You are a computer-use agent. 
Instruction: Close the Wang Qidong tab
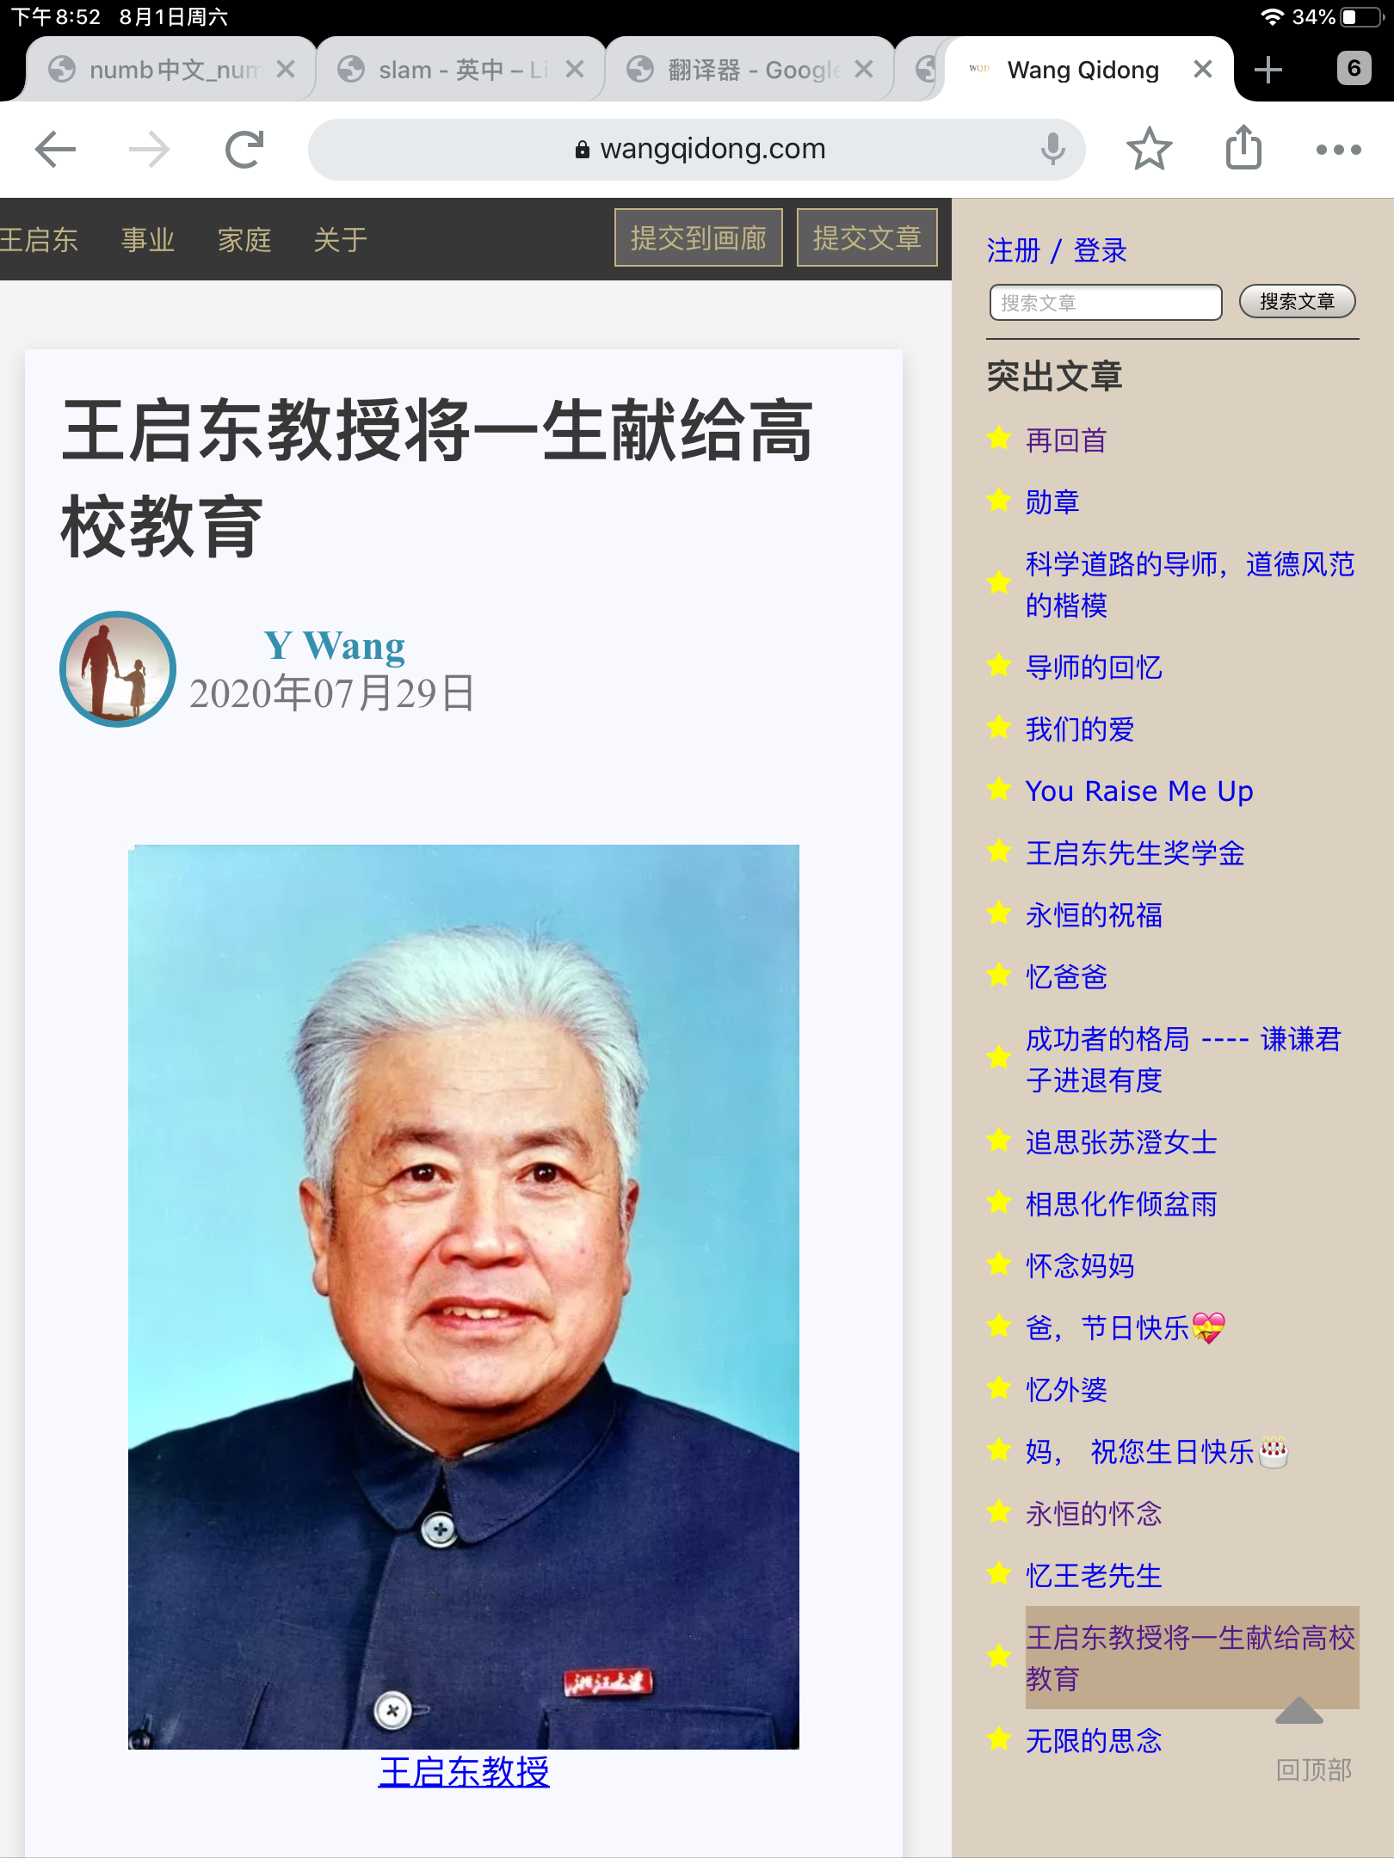click(x=1203, y=70)
